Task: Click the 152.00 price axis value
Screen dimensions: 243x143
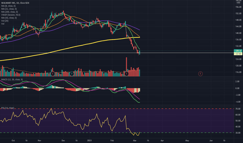Action: coord(238,14)
